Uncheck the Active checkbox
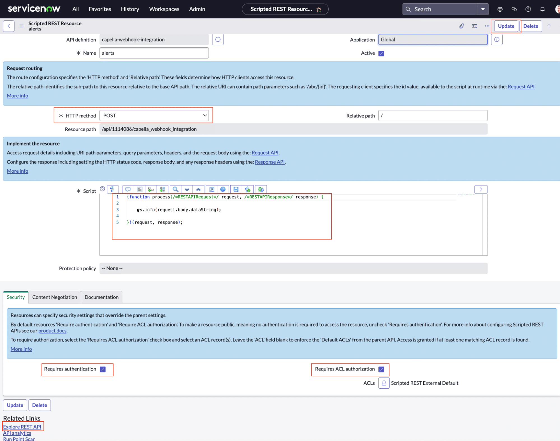The height and width of the screenshot is (441, 560). coord(381,53)
